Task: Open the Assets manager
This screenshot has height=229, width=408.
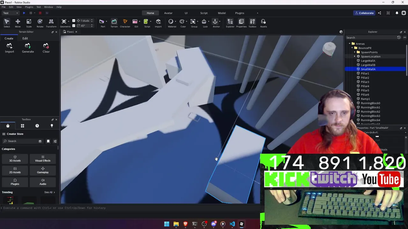Action: click(x=263, y=23)
